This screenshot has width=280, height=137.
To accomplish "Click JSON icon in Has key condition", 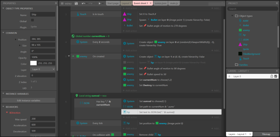I will 82,103.
